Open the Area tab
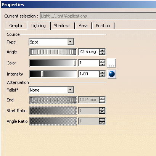Image resolution: width=156 pixels, height=156 pixels. (x=83, y=26)
